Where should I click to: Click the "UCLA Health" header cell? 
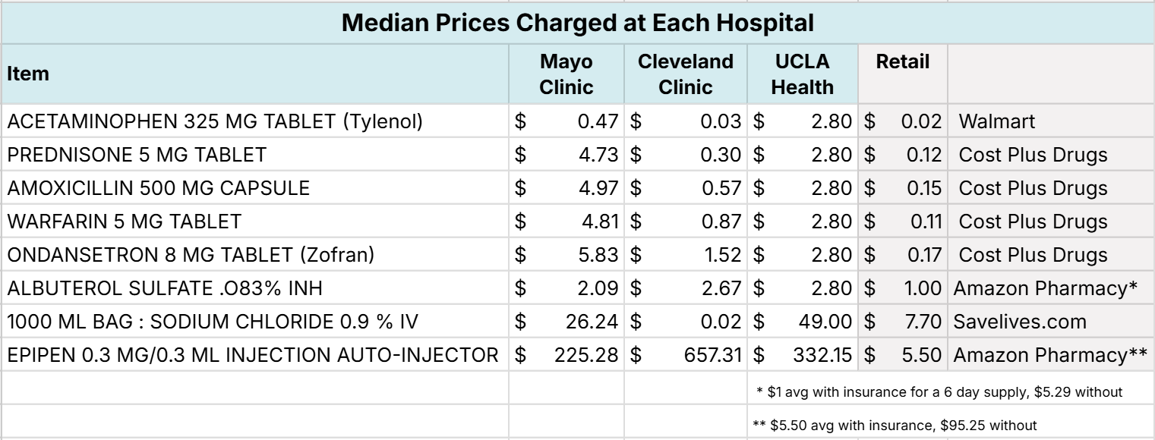click(x=802, y=74)
